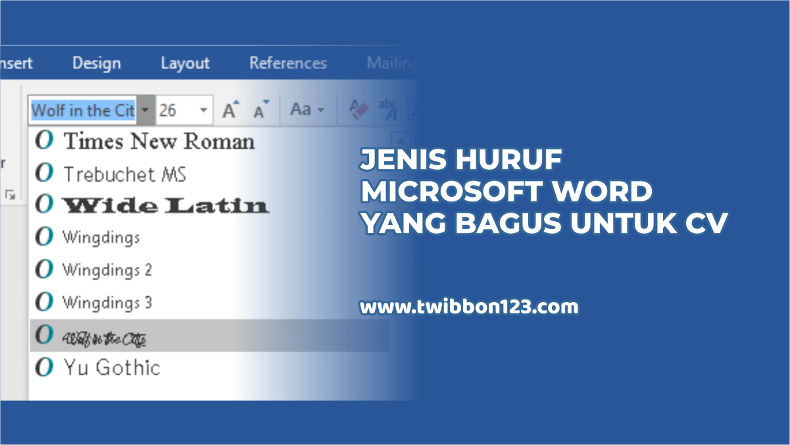Select the Yu Gothic font
790x445 pixels.
(x=111, y=367)
